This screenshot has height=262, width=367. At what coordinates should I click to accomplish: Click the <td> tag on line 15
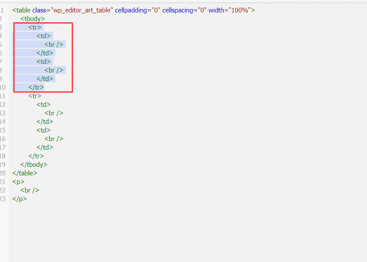coord(43,130)
